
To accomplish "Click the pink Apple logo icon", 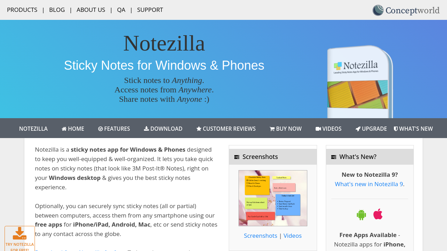I will [378, 214].
